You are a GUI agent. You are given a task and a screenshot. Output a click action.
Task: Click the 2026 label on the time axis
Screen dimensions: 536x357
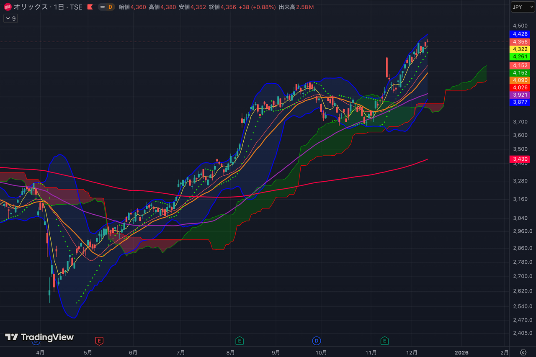(x=461, y=352)
